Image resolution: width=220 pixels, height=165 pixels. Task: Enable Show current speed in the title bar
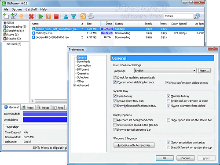(x=115, y=125)
